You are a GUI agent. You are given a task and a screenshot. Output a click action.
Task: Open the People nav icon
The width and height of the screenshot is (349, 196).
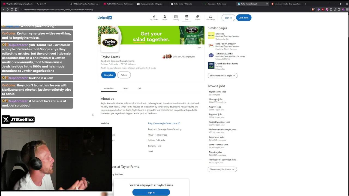click(x=165, y=17)
